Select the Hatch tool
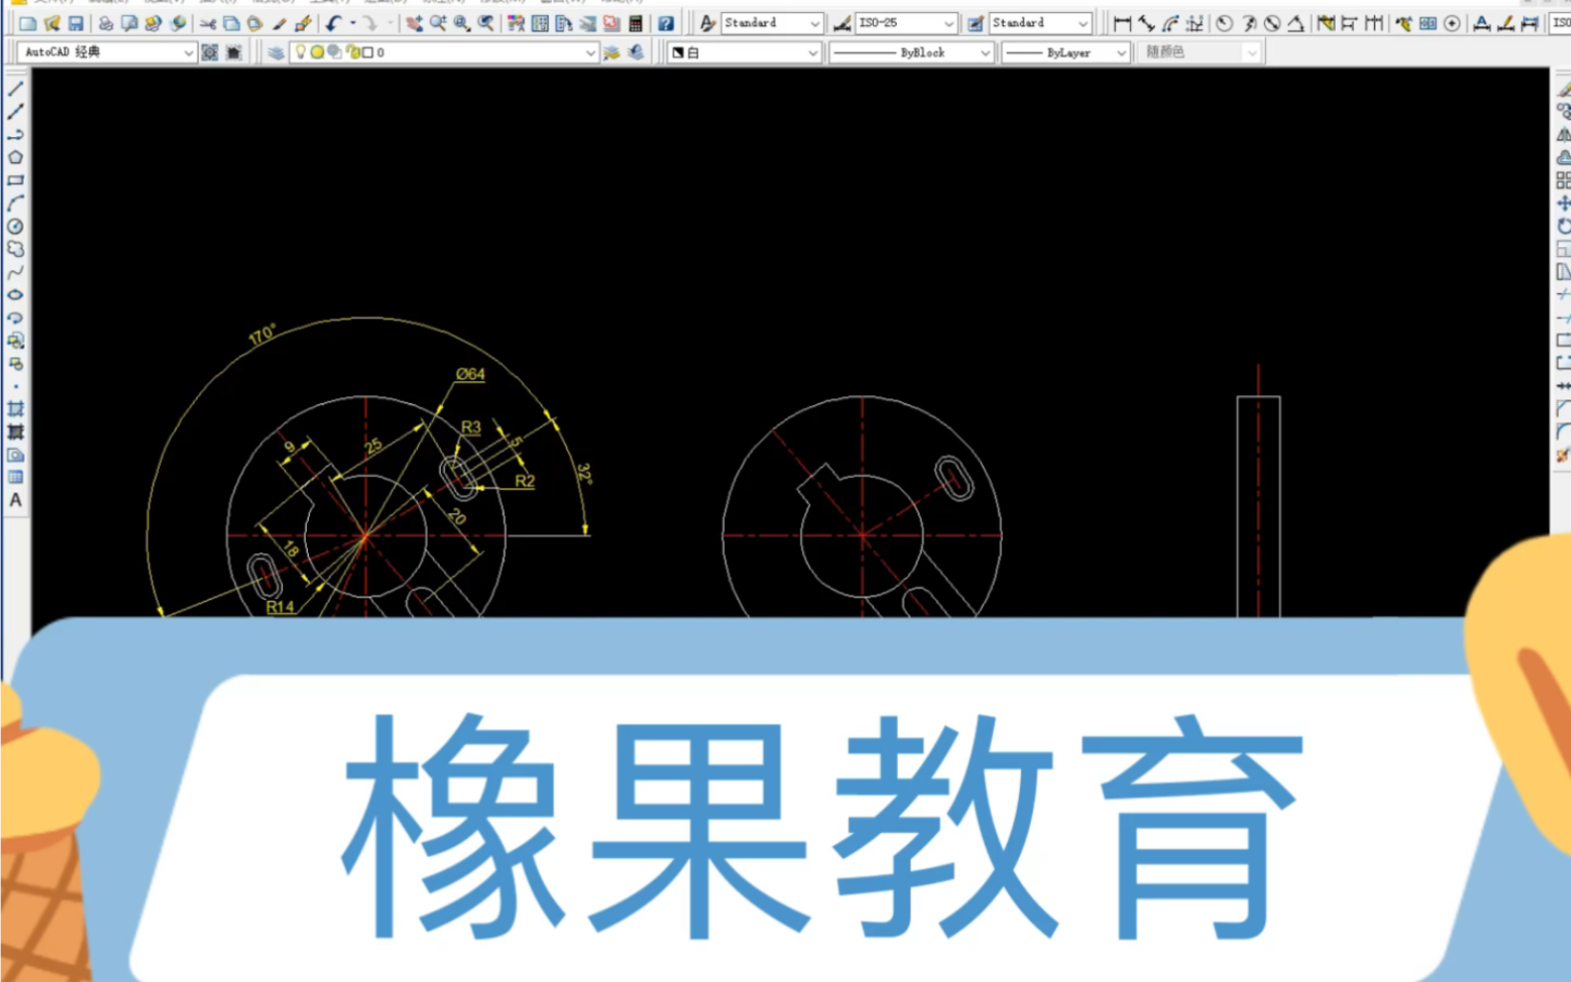1571x982 pixels. 15,409
